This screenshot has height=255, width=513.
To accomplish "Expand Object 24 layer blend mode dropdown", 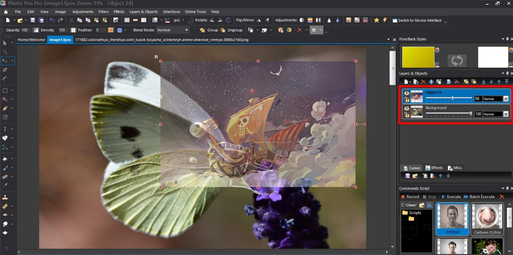I will click(506, 99).
